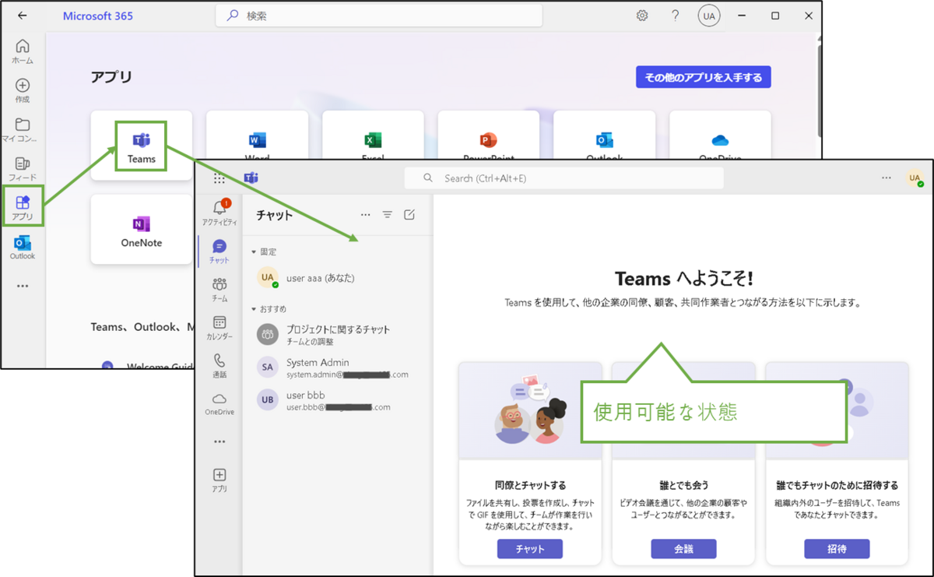This screenshot has width=934, height=577.
Task: Select チャット in Teams sidebar
Action: click(219, 252)
